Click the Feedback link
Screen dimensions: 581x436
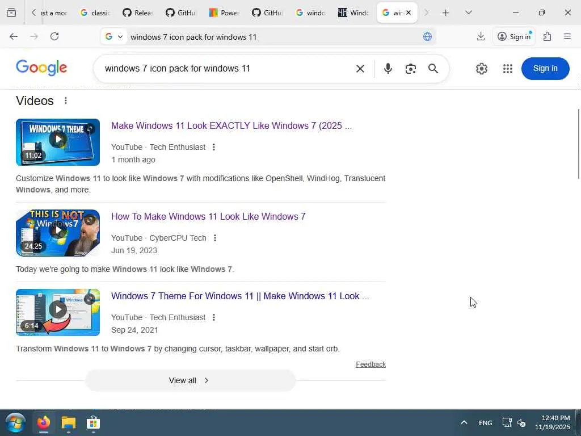(371, 364)
